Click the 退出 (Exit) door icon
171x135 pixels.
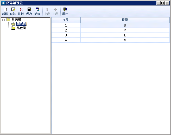pos(65,10)
